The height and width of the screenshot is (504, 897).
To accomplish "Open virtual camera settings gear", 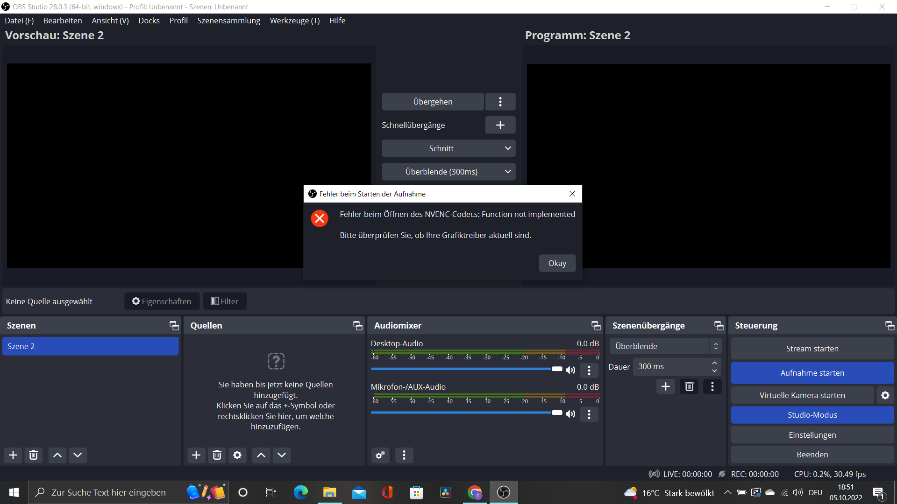I will [885, 395].
